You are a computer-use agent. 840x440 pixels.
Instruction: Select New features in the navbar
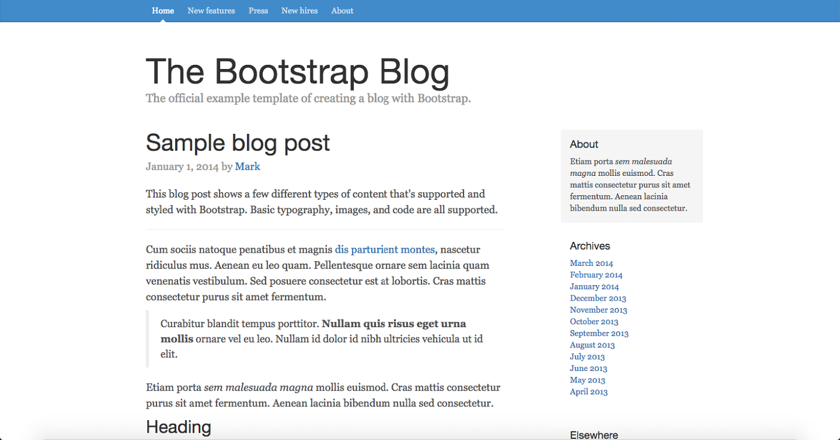211,10
